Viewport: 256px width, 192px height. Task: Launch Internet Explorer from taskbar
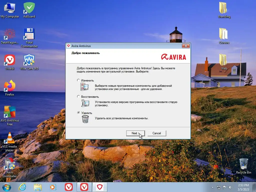22,187
